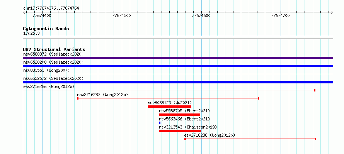Click the nsv6522672 (Sedlazeck2020) label
This screenshot has height=154, width=344.
coord(53,78)
